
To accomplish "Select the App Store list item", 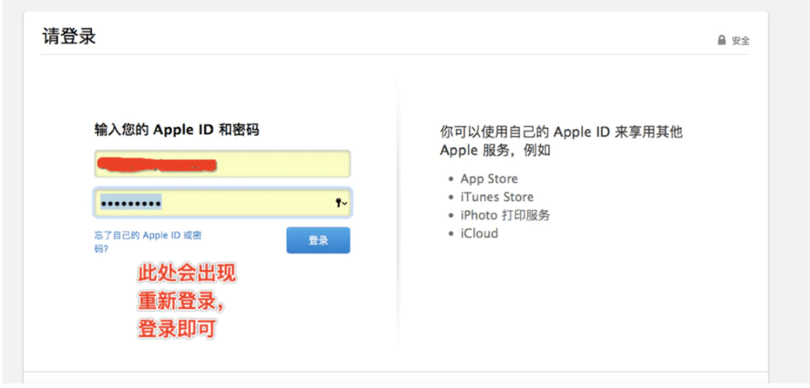I will (489, 179).
